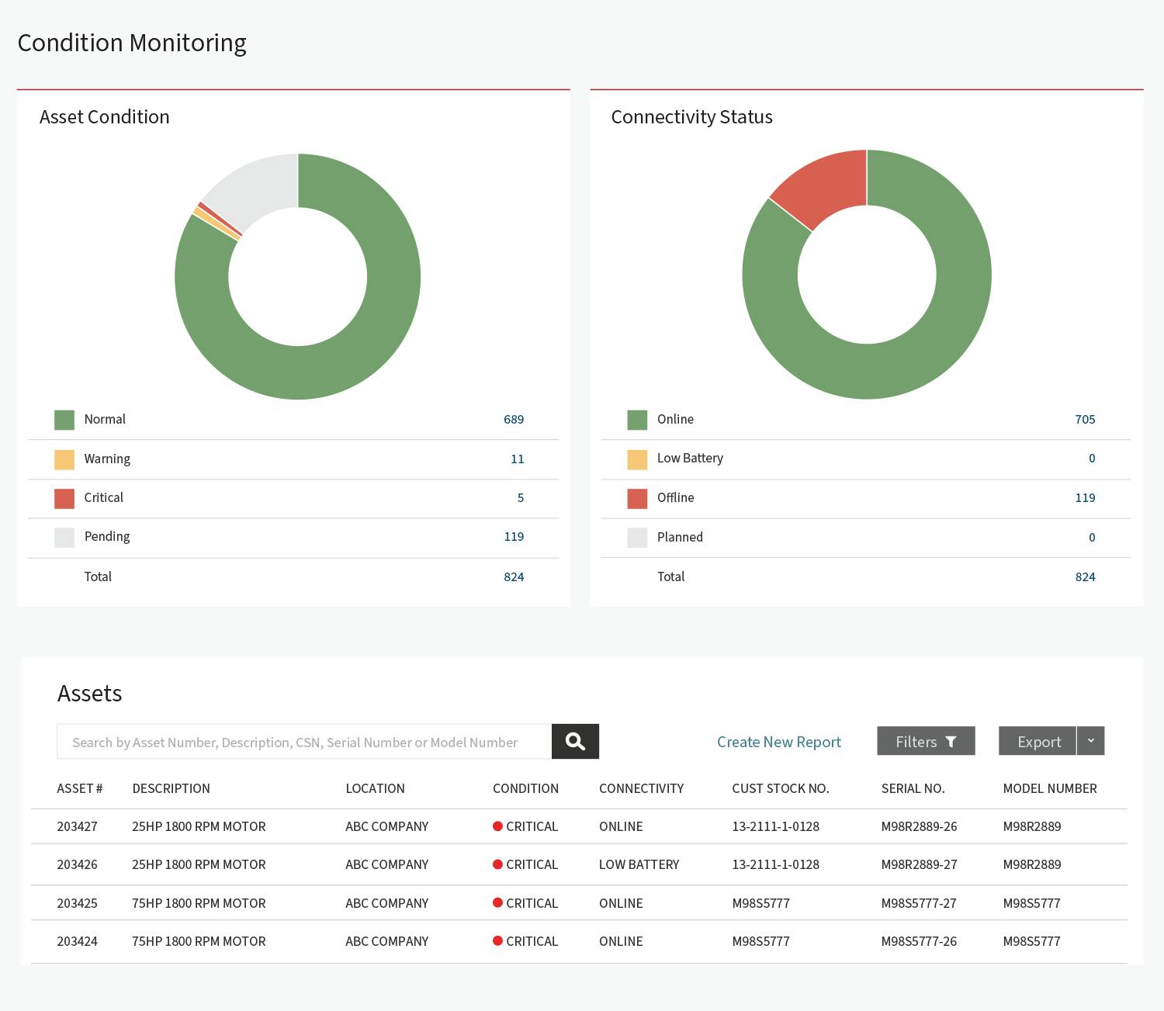
Task: Open the Create New Report link
Action: tap(779, 742)
